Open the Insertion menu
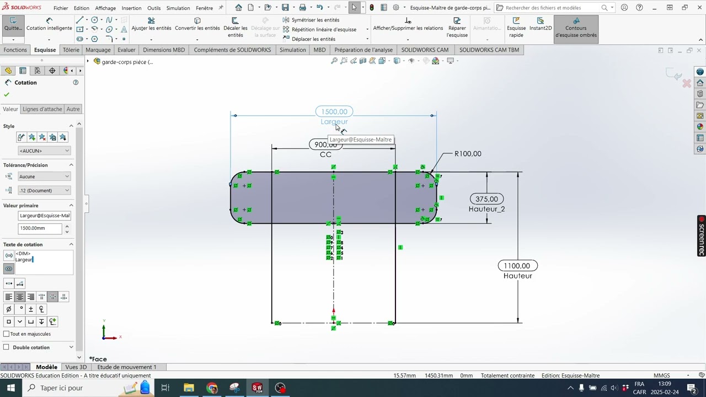This screenshot has height=397, width=706. (x=131, y=8)
